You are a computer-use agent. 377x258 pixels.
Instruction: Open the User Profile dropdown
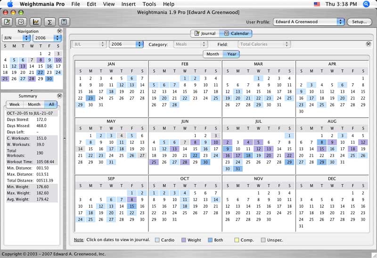pos(309,22)
